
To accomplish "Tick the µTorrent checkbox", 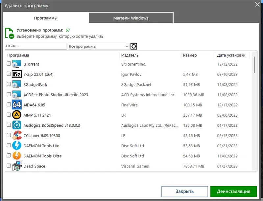I will click(x=9, y=64).
